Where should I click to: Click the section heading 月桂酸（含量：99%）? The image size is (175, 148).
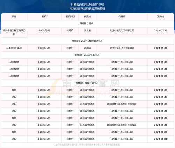click(x=87, y=83)
